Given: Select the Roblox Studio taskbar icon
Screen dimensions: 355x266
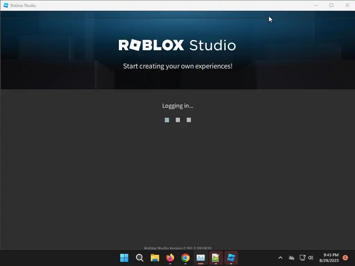Looking at the screenshot, I should tap(231, 258).
